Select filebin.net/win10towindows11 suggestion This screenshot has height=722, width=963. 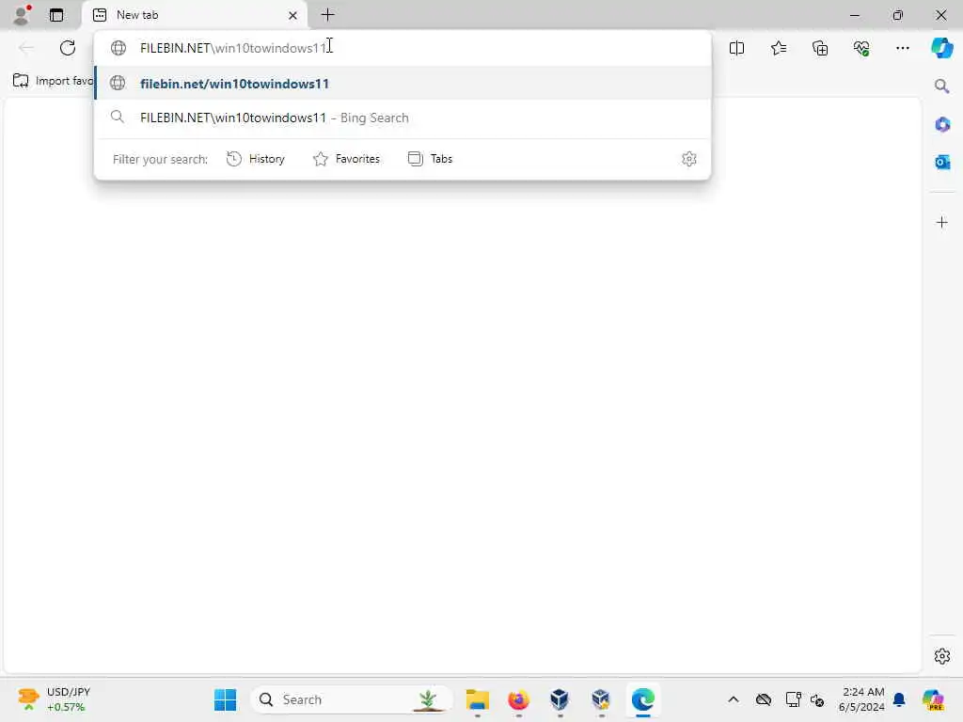point(403,84)
